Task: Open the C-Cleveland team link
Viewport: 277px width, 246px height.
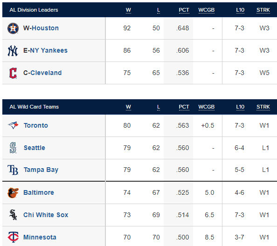Action: (42, 73)
